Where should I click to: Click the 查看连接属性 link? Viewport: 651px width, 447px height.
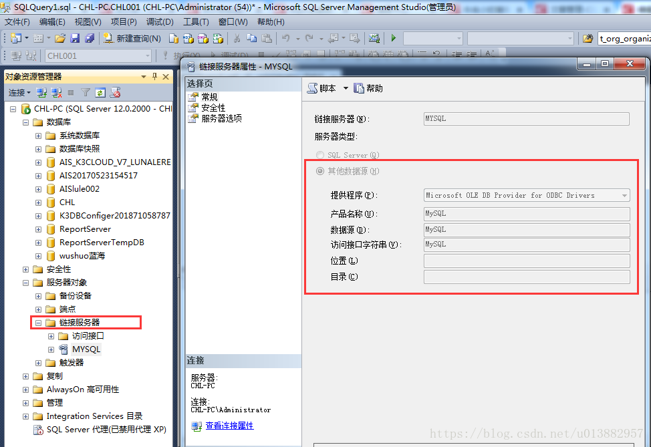point(229,426)
